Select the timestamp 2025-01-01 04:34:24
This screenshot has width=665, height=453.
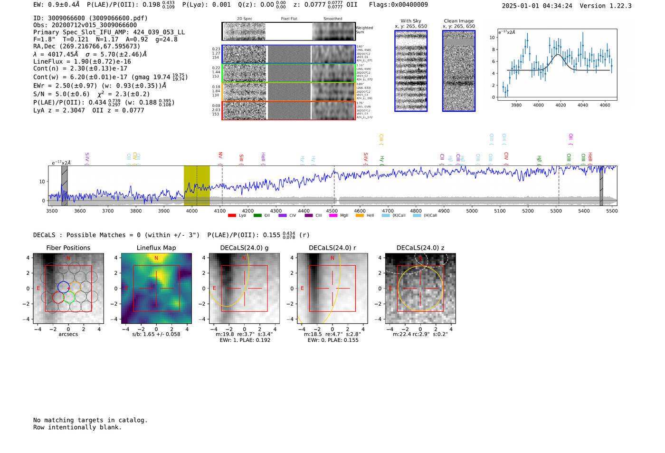click(x=537, y=6)
